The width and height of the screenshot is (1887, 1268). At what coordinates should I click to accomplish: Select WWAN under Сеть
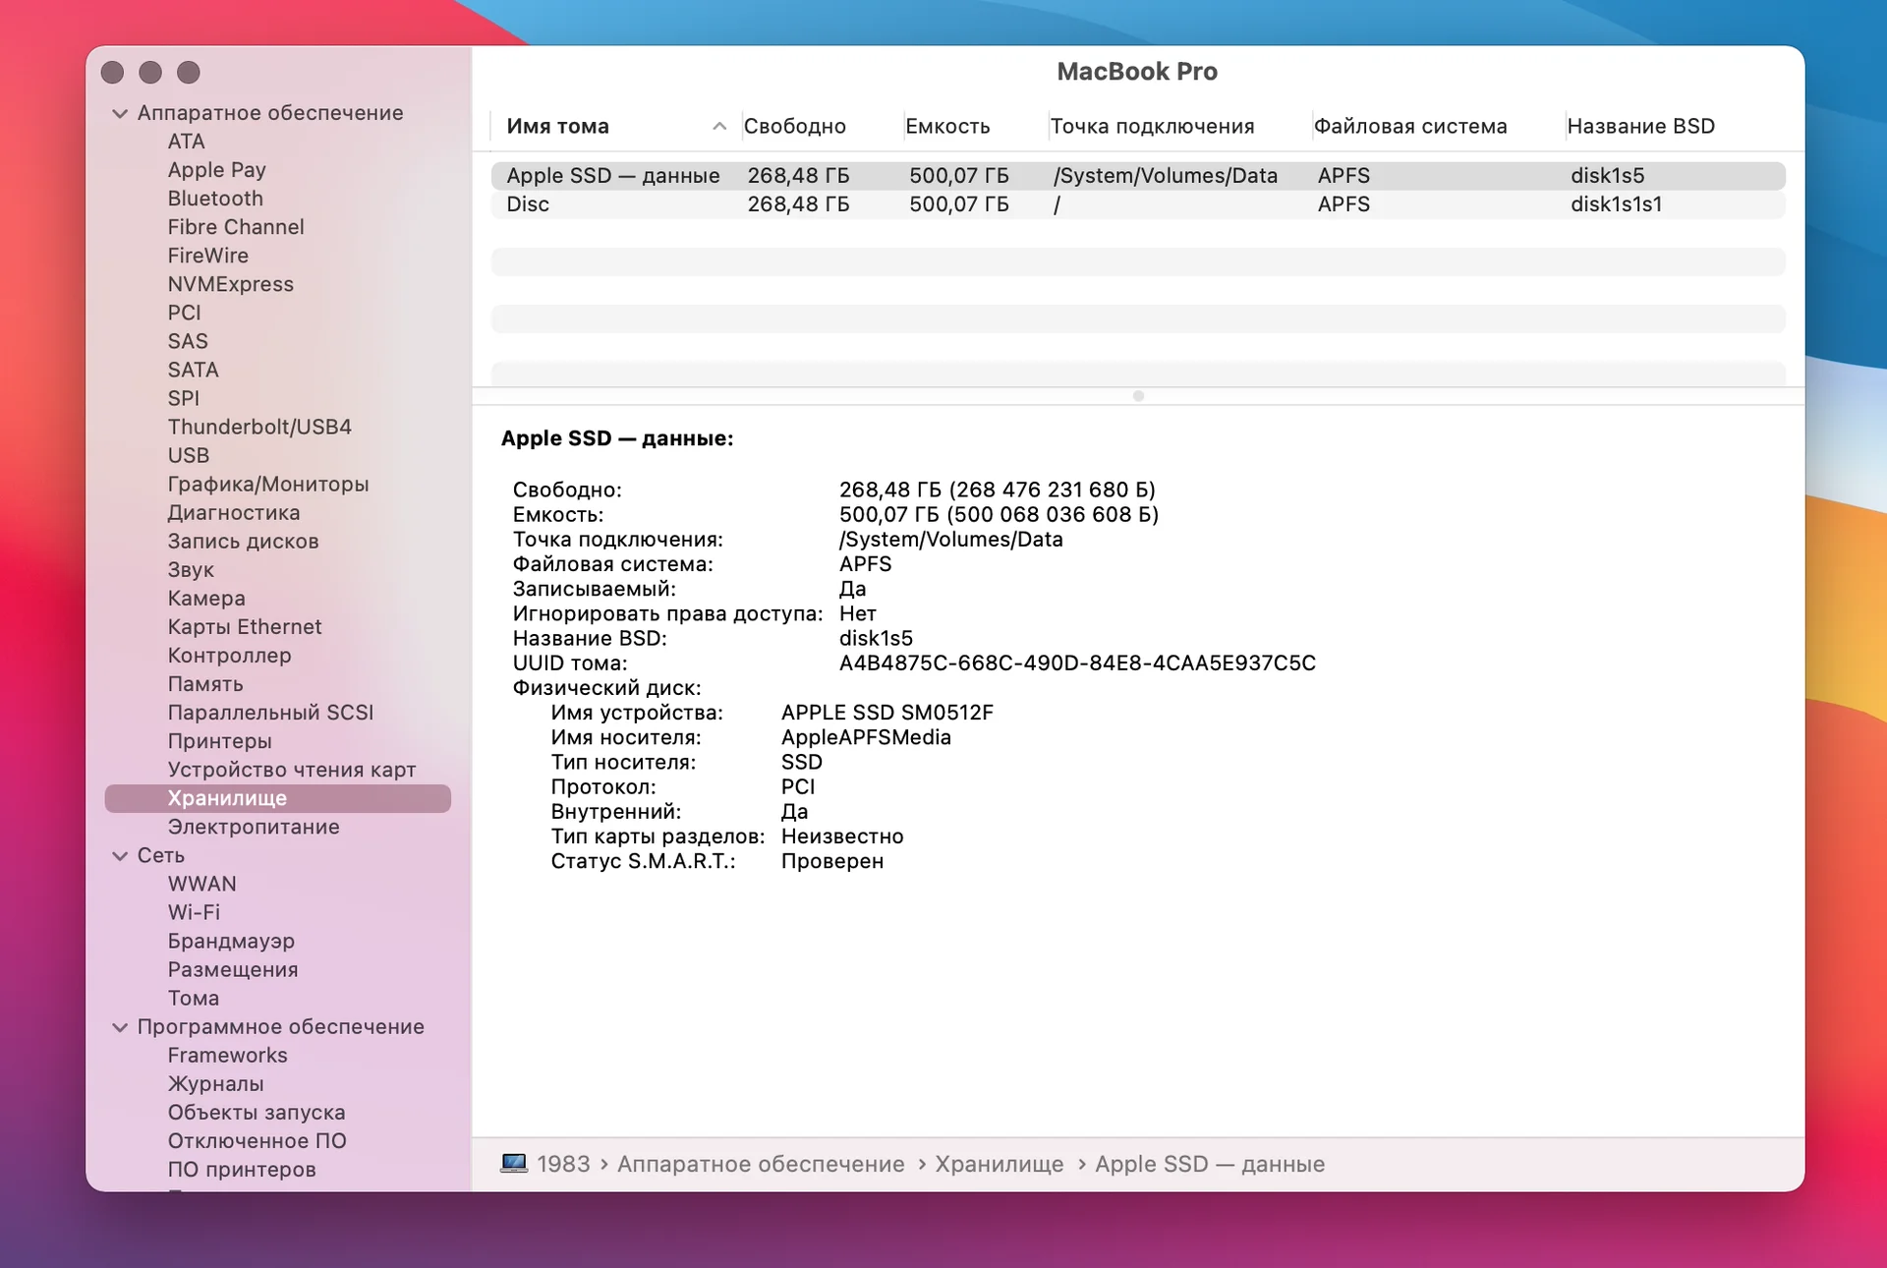coord(201,884)
